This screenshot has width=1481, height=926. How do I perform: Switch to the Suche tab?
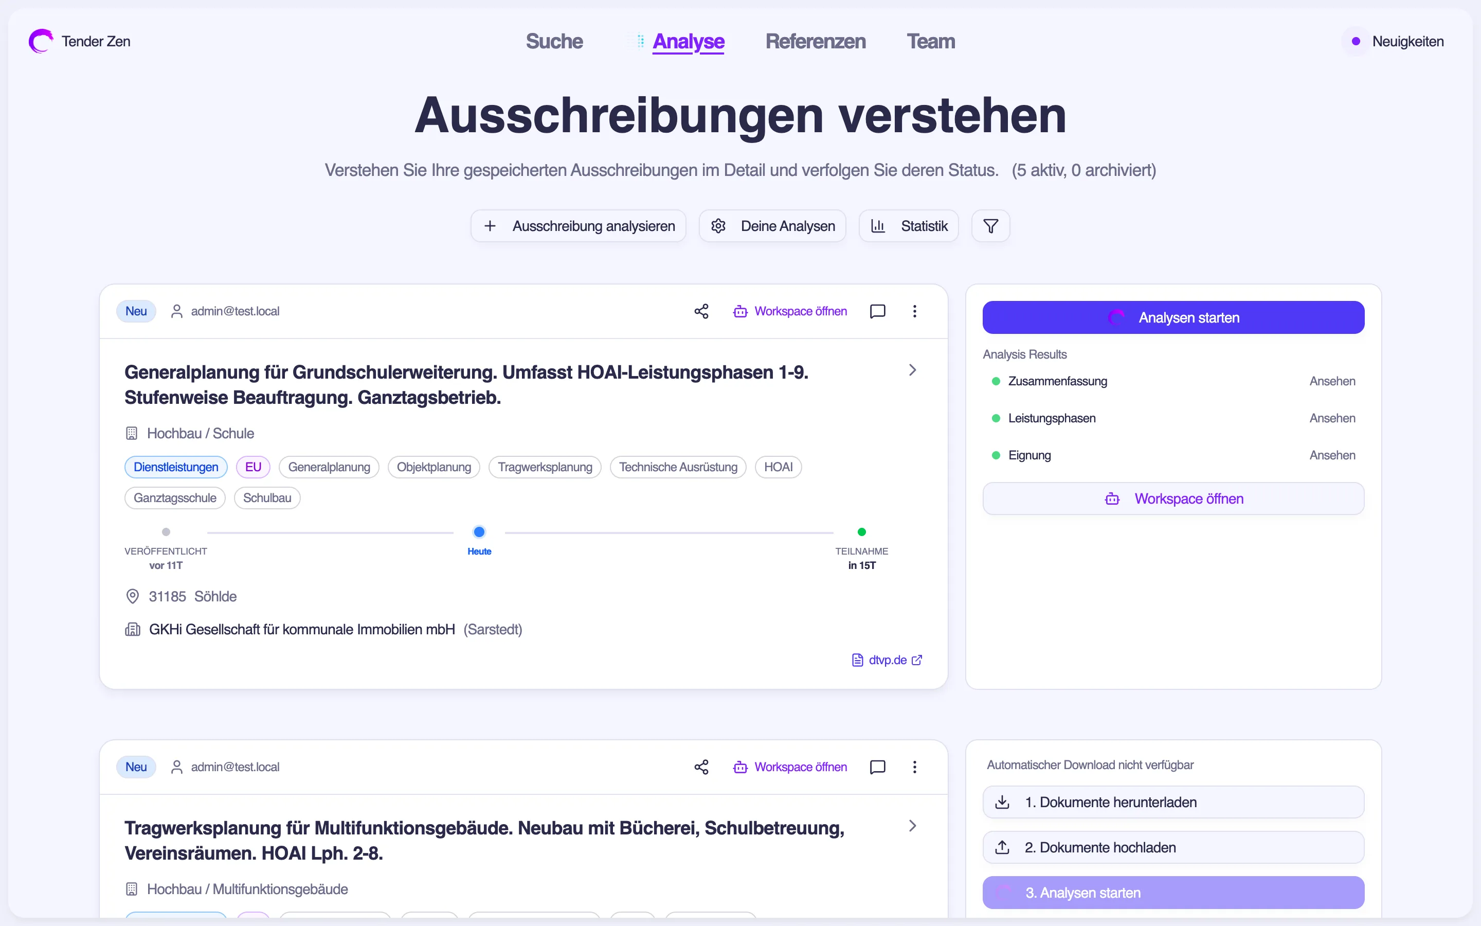[554, 41]
